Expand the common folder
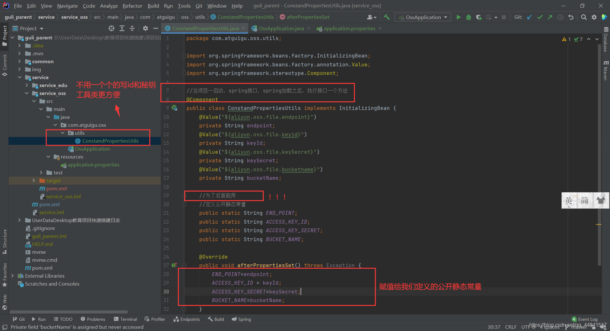 point(20,61)
